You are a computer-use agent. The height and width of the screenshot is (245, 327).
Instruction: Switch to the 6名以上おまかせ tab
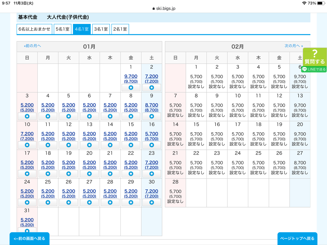coord(34,29)
